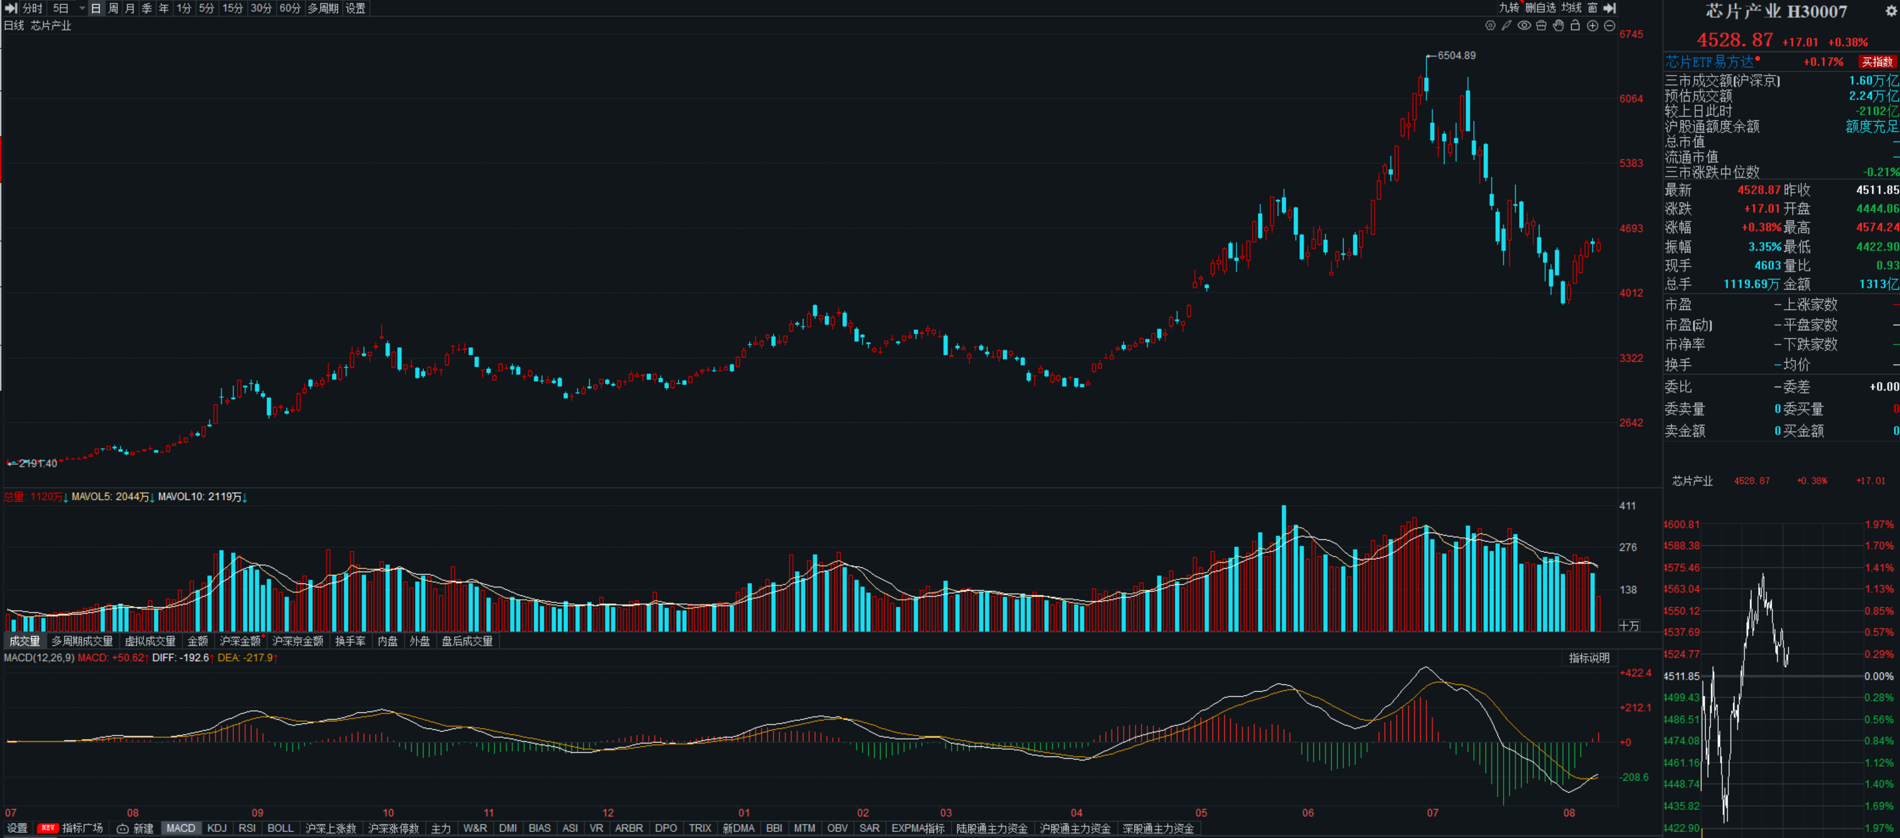Screen dimensions: 1900x838
Task: Click the top-left arrow expander icon
Action: (x=11, y=8)
